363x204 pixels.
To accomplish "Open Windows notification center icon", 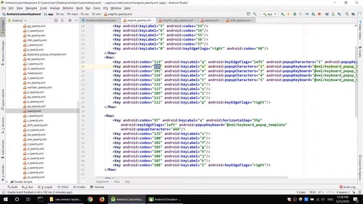I will (x=356, y=199).
